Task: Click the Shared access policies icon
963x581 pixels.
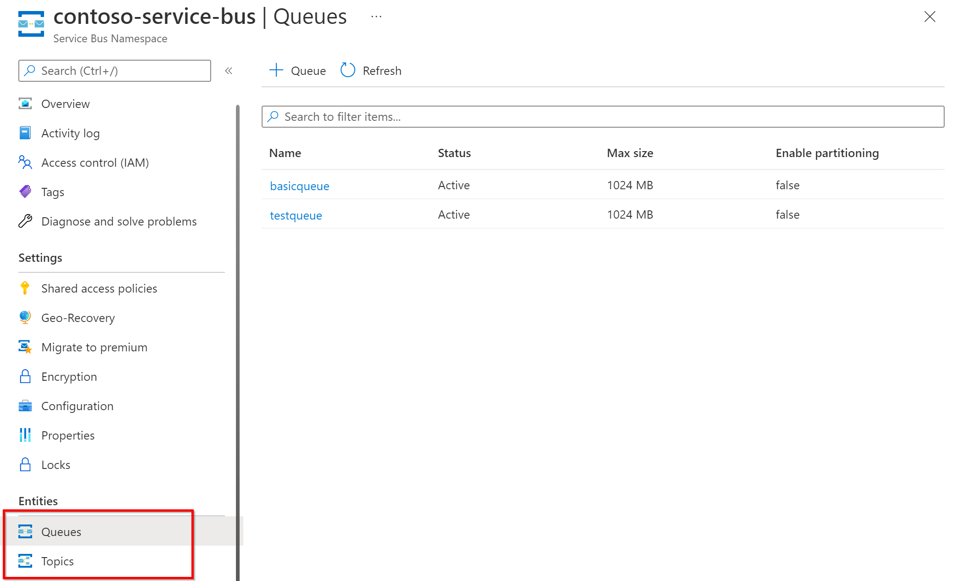Action: point(25,288)
